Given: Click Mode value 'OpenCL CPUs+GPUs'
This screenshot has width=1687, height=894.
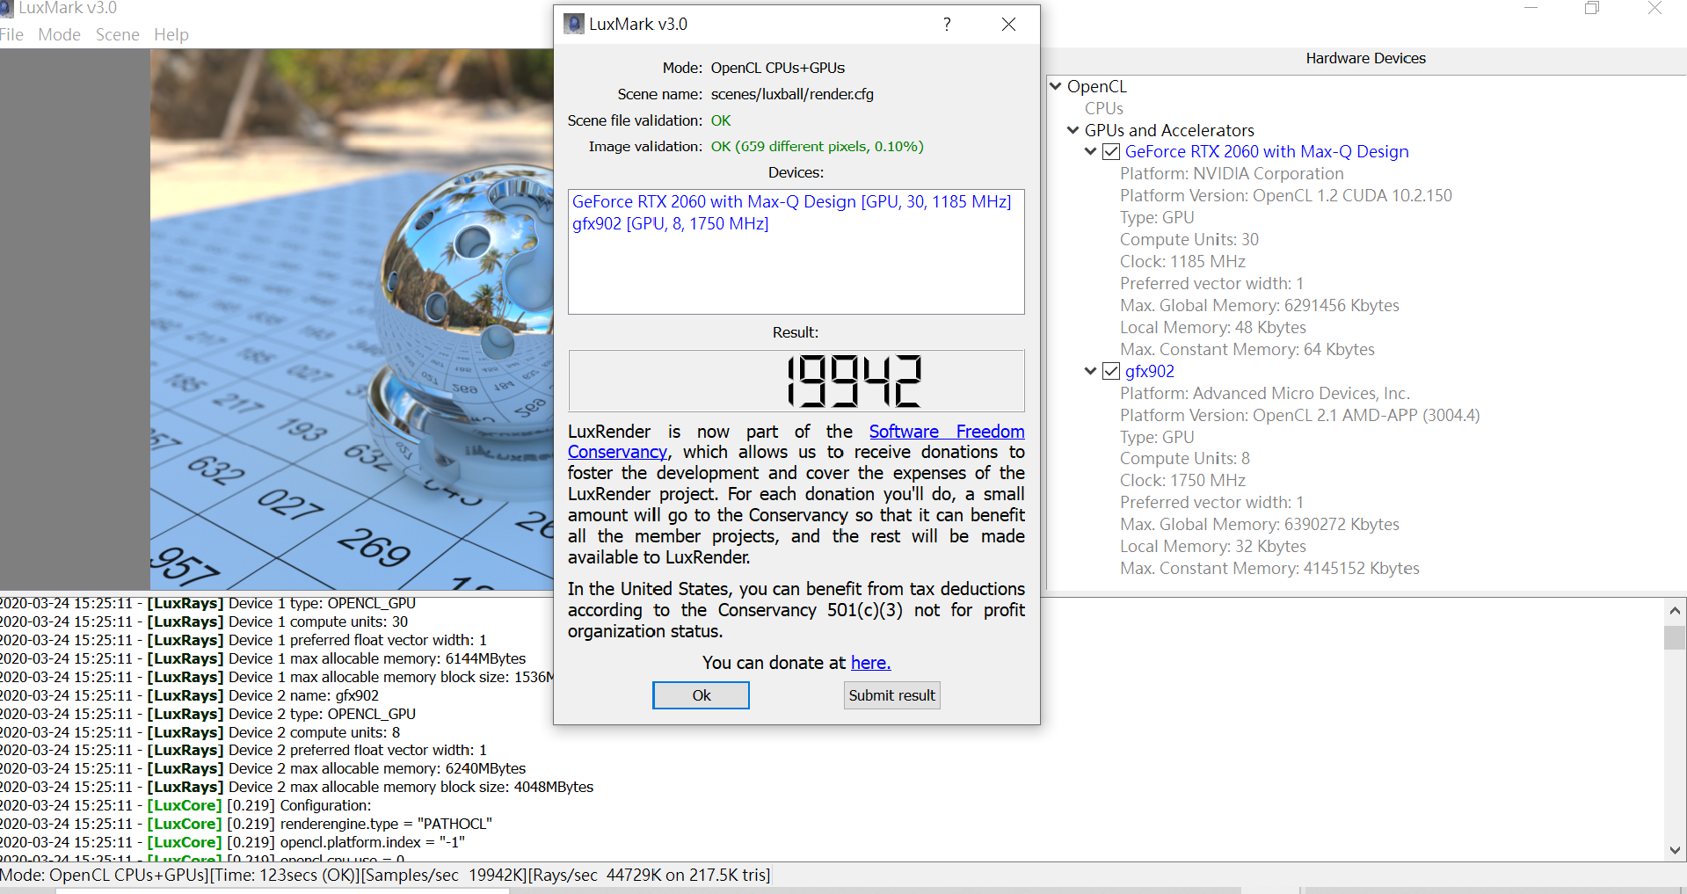Looking at the screenshot, I should [778, 68].
